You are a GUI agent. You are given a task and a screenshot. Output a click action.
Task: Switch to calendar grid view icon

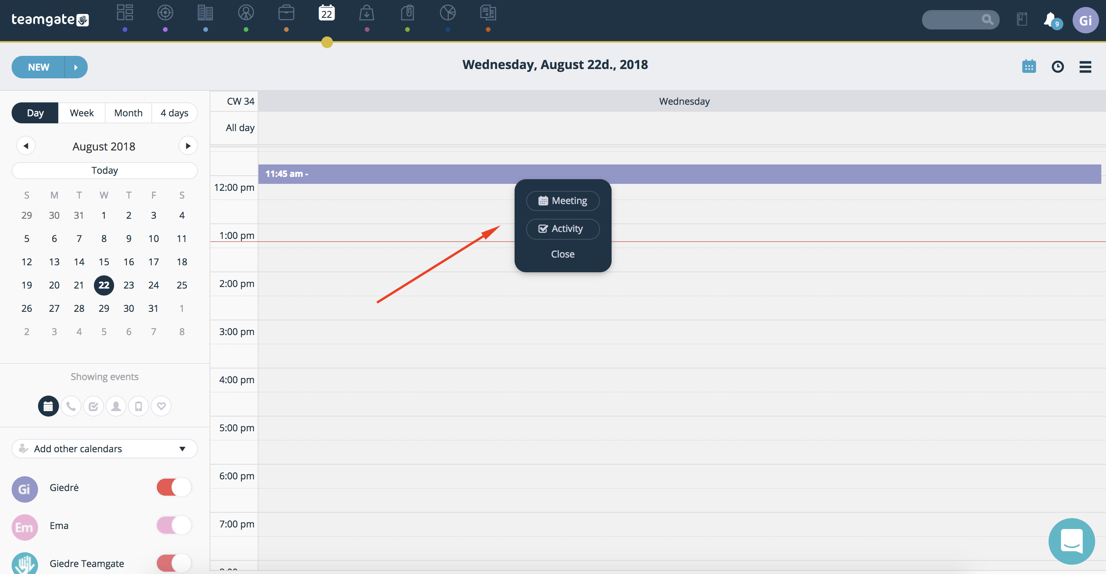pyautogui.click(x=1029, y=66)
